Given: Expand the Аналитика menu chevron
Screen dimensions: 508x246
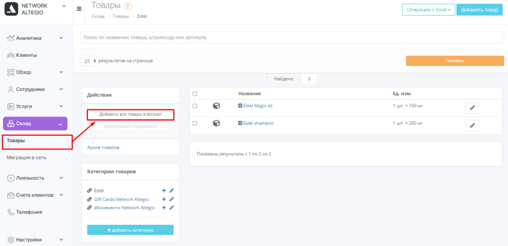Looking at the screenshot, I should pyautogui.click(x=61, y=38).
